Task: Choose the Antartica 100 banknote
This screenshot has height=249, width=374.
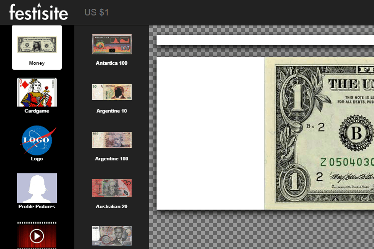Action: point(112,44)
